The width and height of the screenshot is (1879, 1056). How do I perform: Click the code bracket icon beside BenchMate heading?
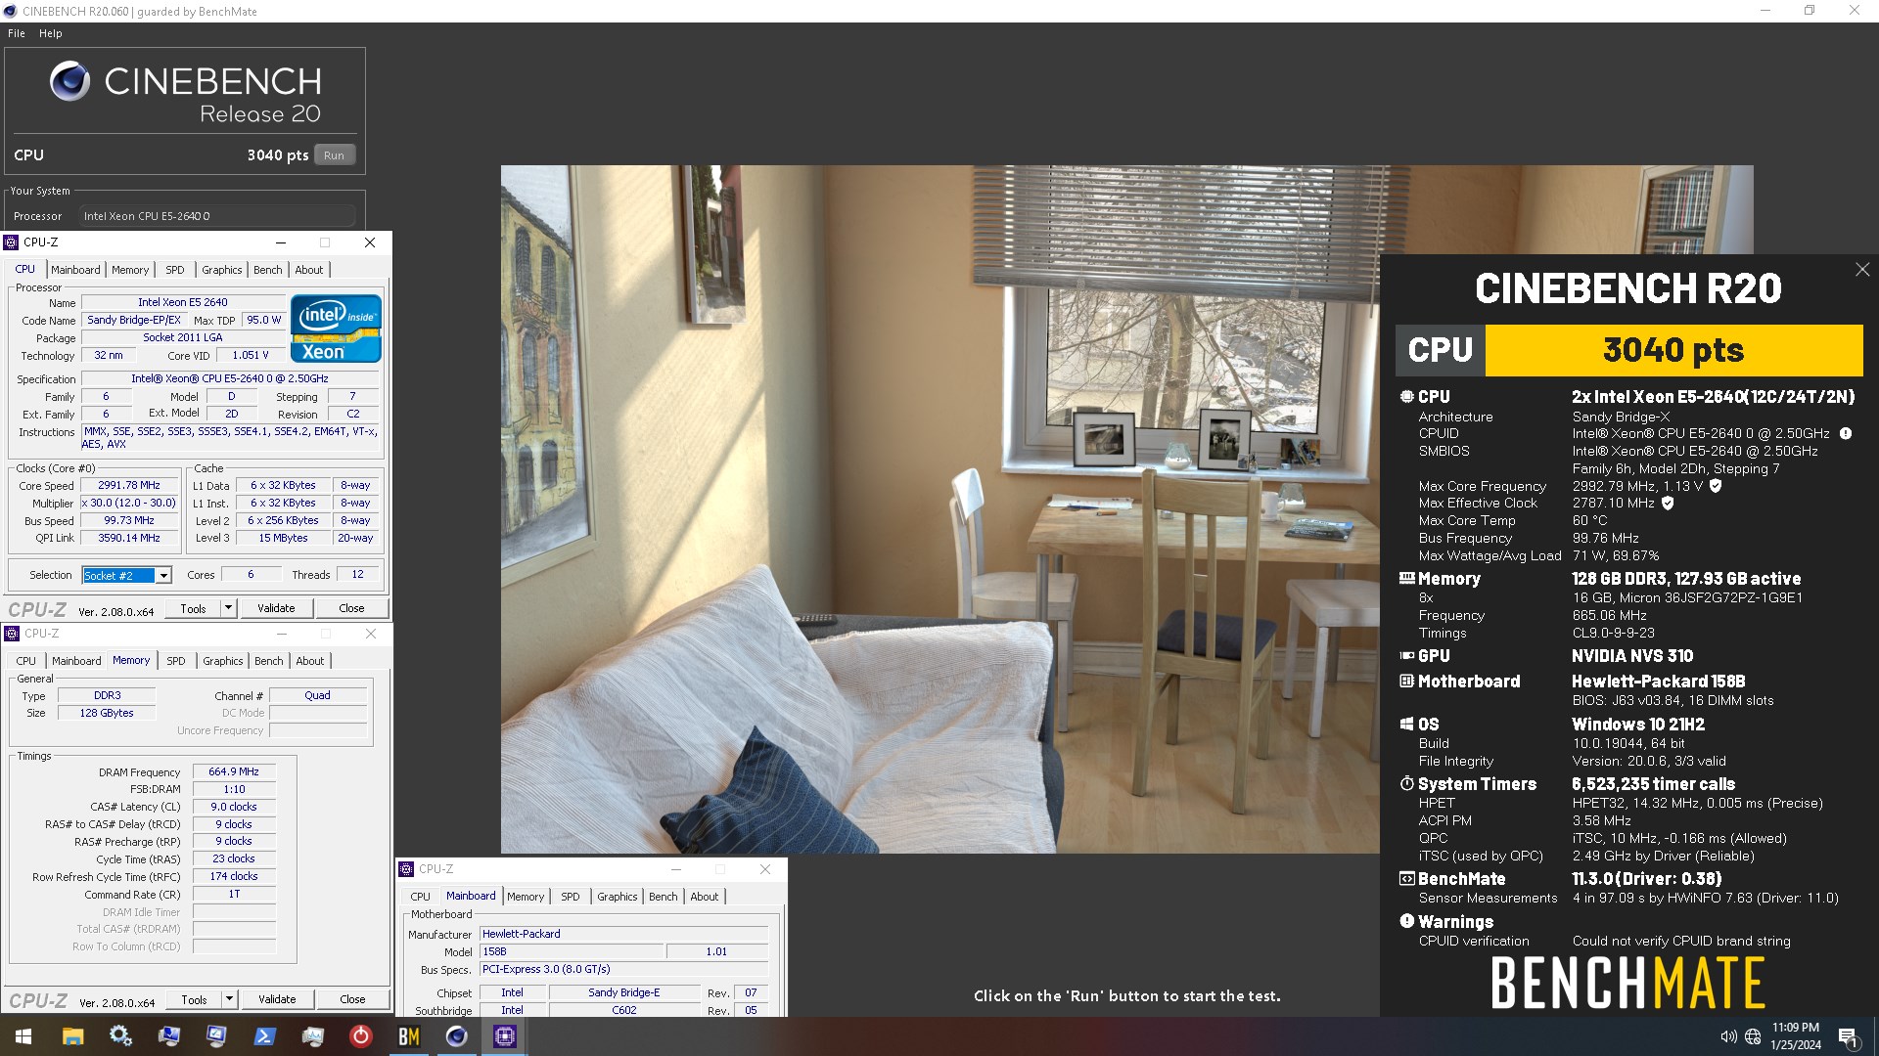tap(1406, 879)
